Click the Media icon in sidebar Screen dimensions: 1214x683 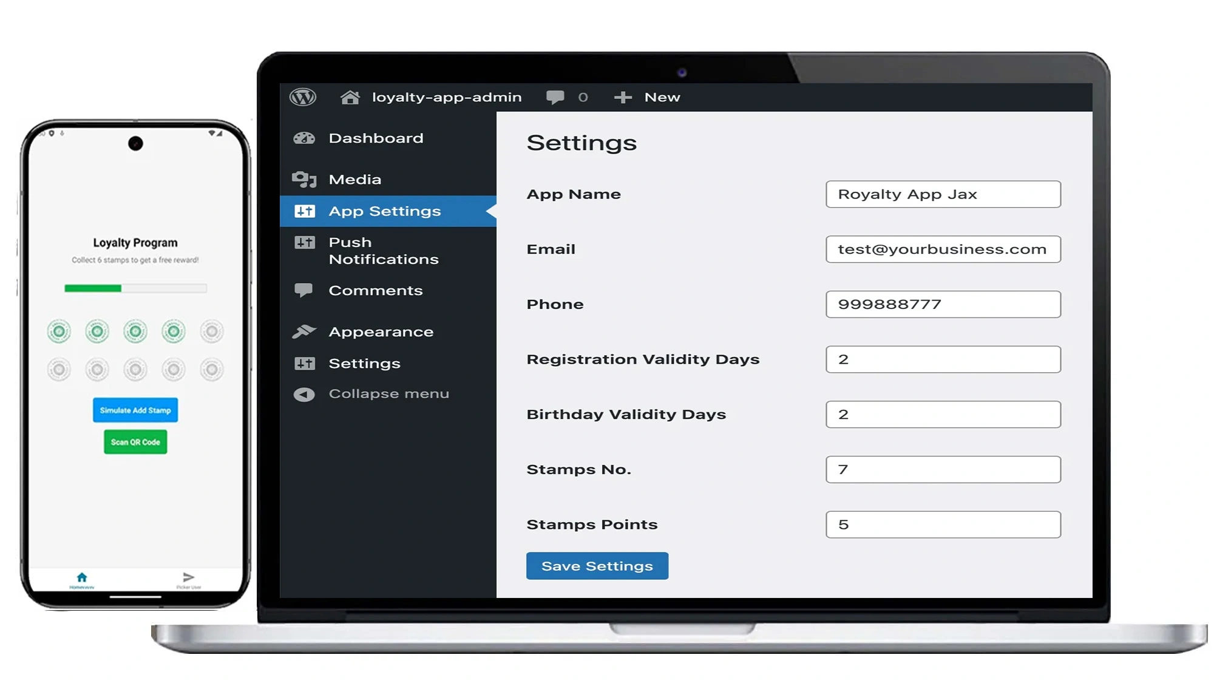pos(304,180)
